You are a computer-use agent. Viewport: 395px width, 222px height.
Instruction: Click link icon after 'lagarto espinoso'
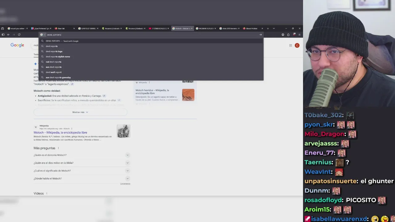pyautogui.click(x=72, y=84)
